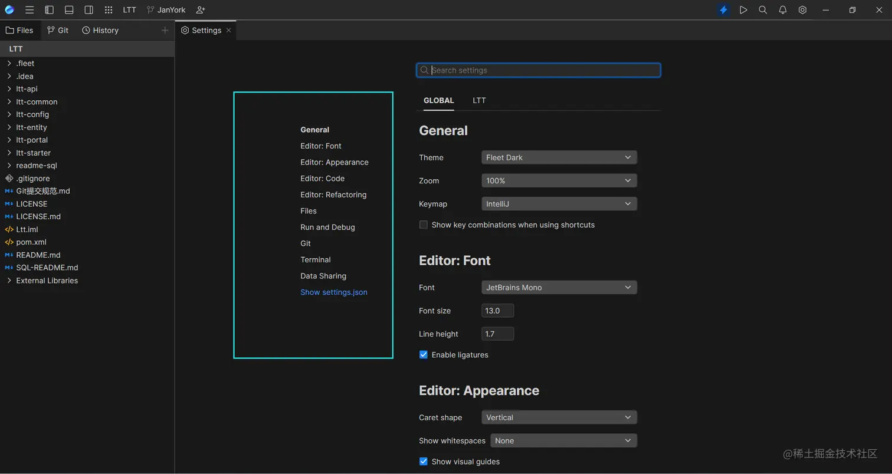
Task: Select the GLOBAL settings tab
Action: coord(439,100)
